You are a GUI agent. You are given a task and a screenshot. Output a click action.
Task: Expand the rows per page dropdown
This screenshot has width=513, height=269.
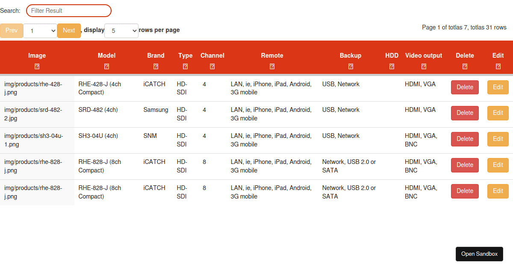121,31
